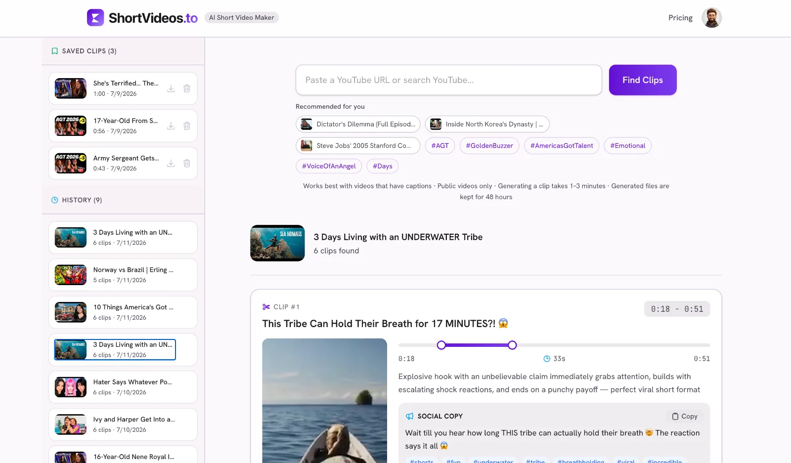This screenshot has width=791, height=463.
Task: Click the clip title about 17 MINUTES
Action: [385, 324]
